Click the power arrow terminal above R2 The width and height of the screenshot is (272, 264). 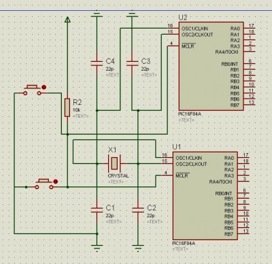[67, 20]
